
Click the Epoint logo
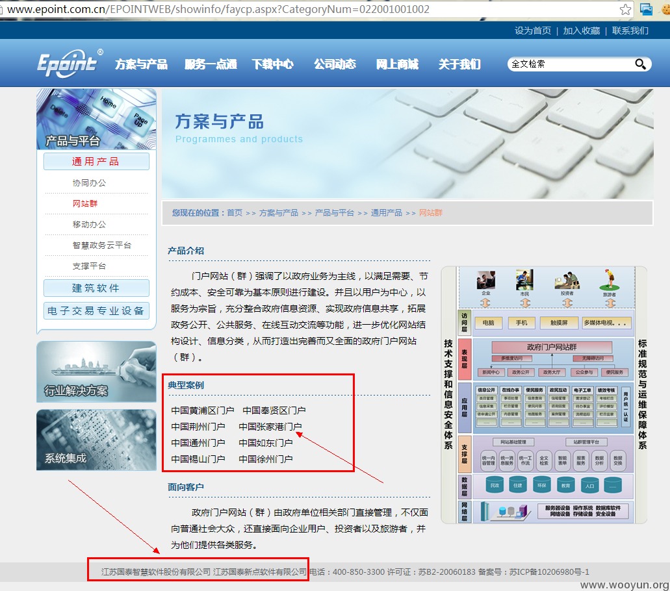pos(70,63)
